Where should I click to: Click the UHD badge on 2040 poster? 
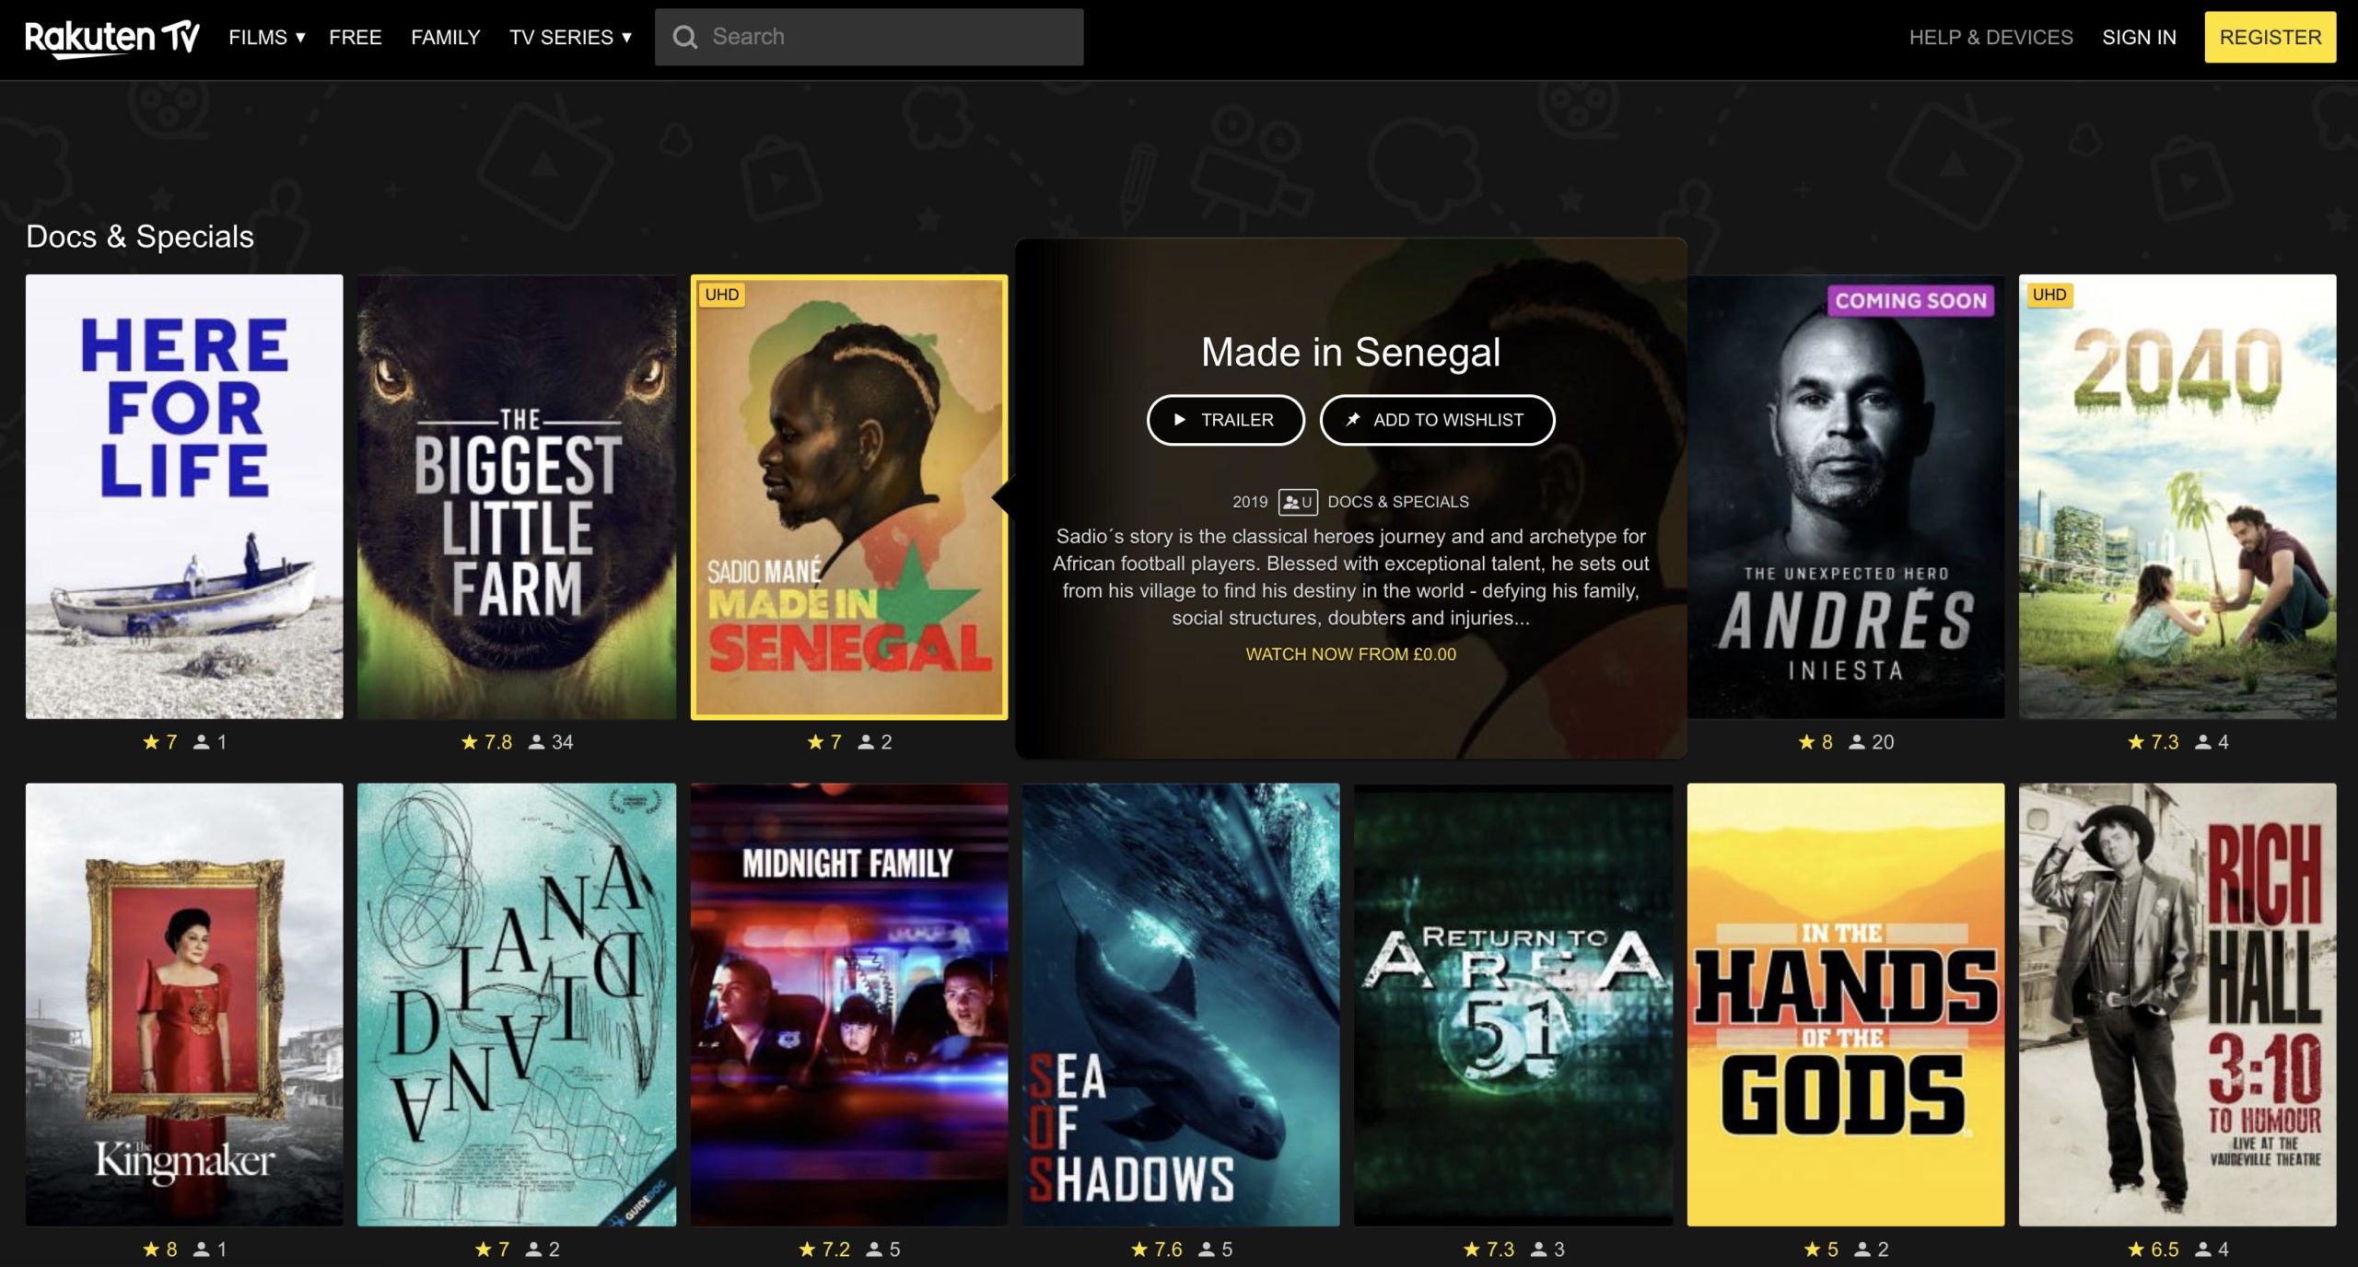click(2049, 295)
